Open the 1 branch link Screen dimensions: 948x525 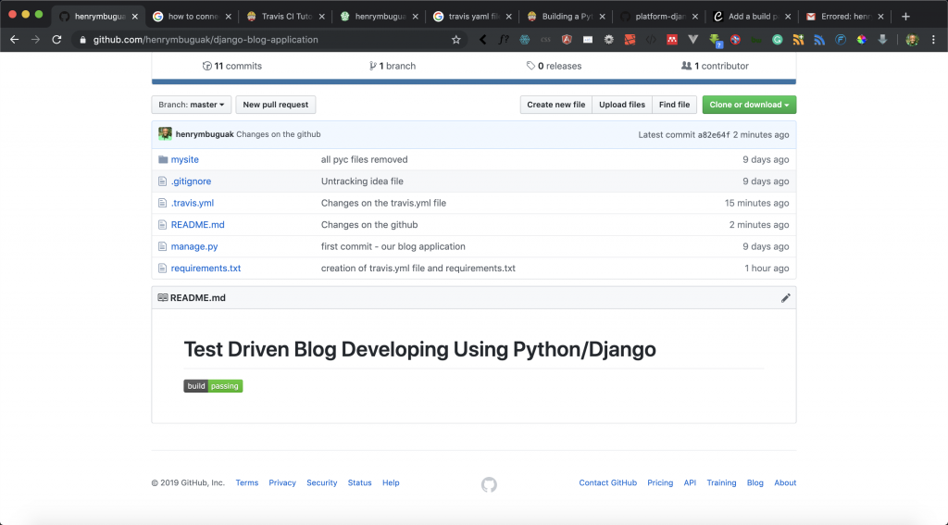(393, 66)
